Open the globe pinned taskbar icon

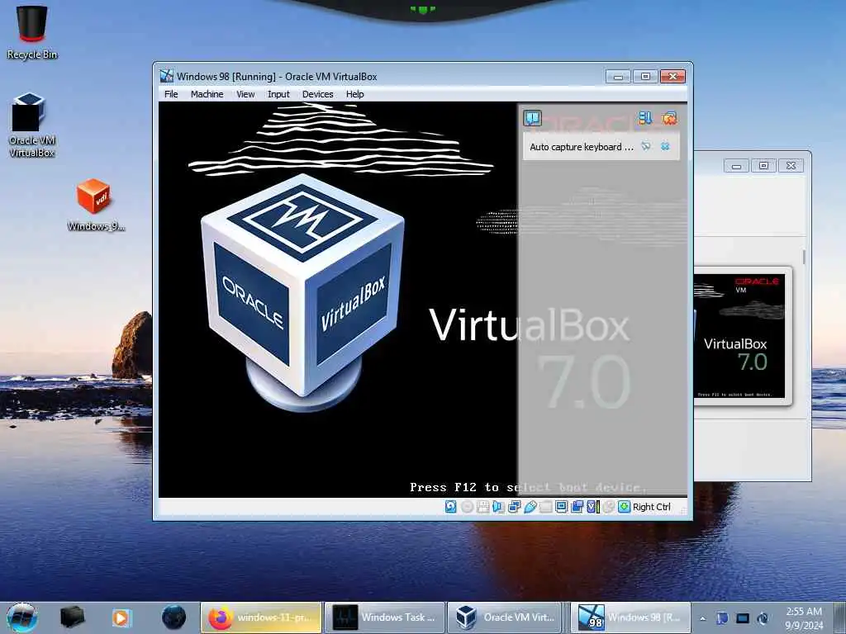click(173, 617)
